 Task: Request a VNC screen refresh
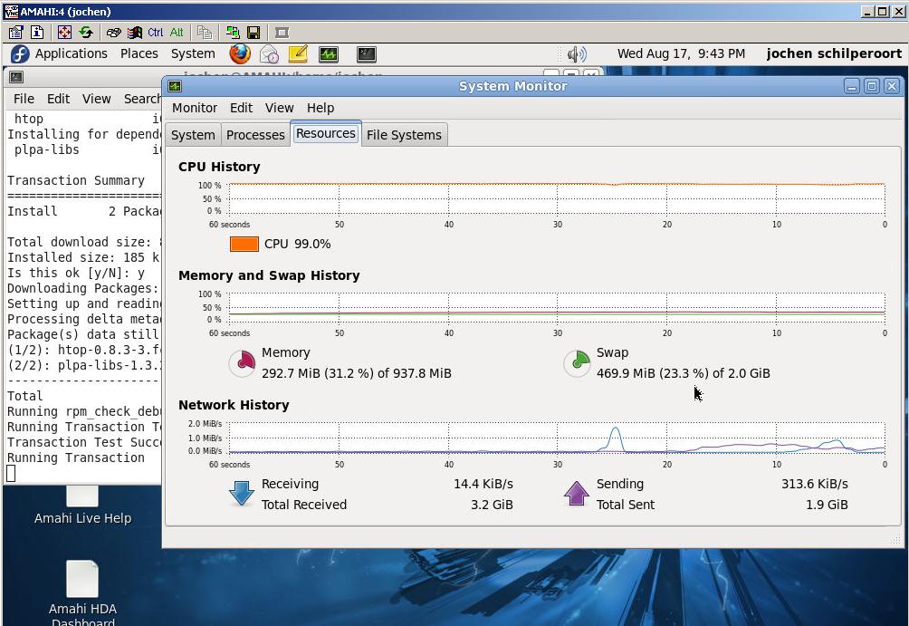click(x=86, y=33)
